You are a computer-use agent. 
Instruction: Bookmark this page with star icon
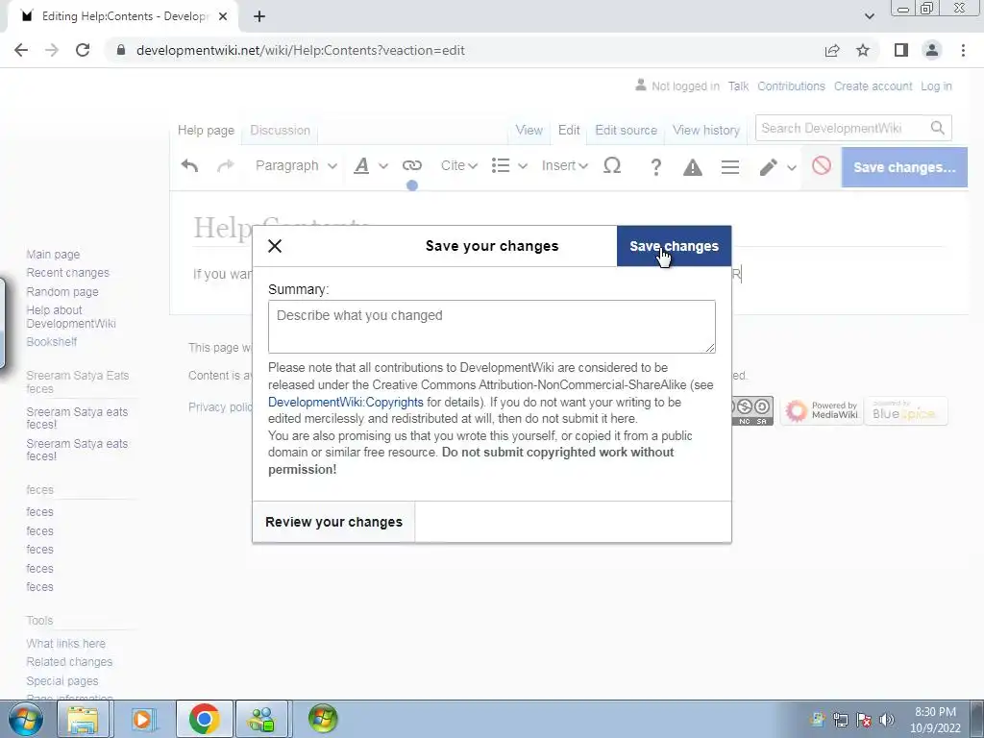pyautogui.click(x=863, y=50)
